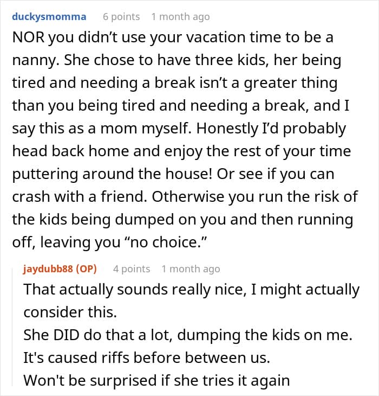Click the (OP) label beside jaydubb88

[x=86, y=269]
